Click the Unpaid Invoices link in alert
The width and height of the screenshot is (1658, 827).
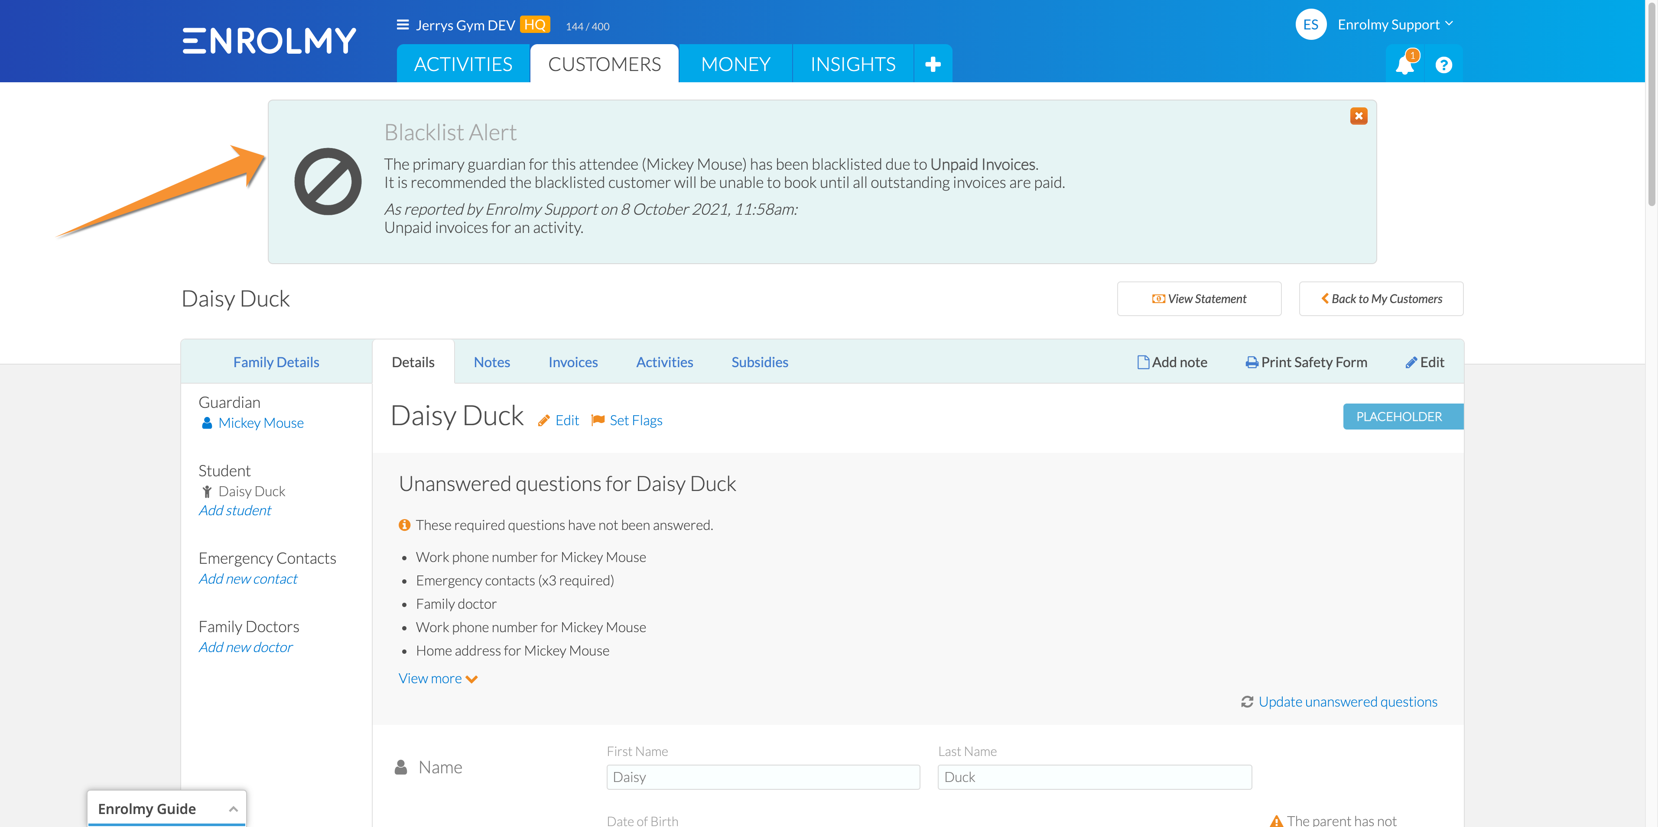(983, 164)
